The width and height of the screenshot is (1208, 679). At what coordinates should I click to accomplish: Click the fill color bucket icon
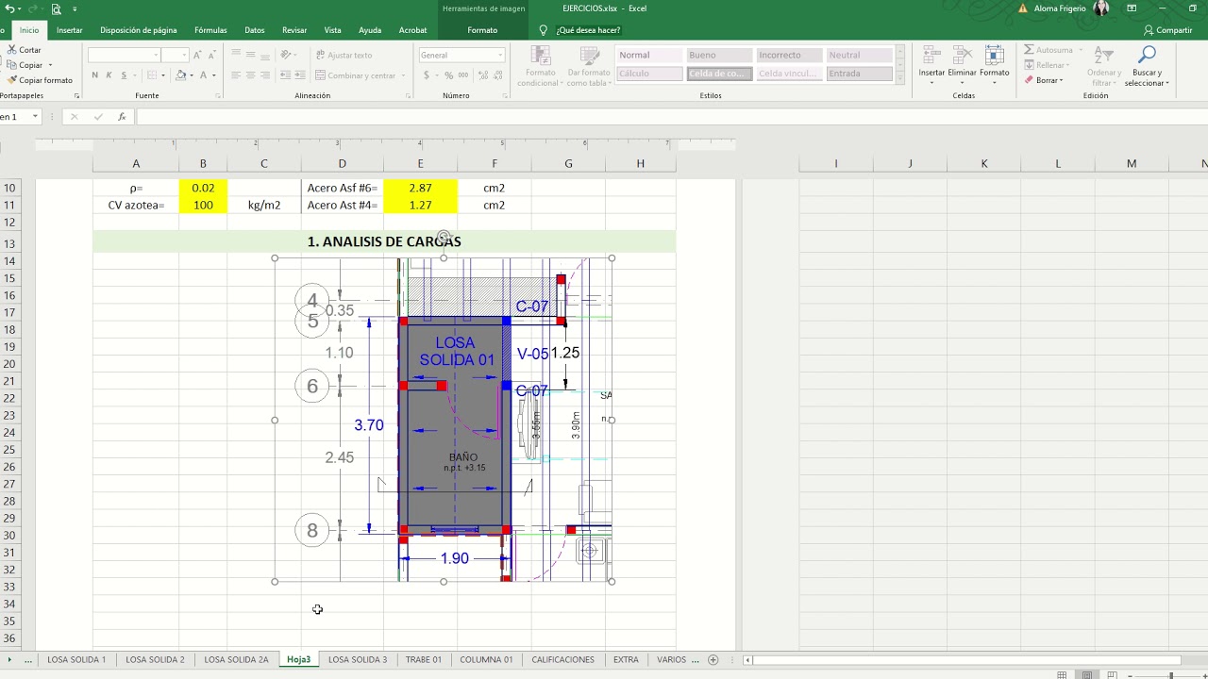[180, 75]
